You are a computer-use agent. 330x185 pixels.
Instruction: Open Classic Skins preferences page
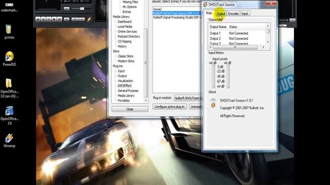125,56
